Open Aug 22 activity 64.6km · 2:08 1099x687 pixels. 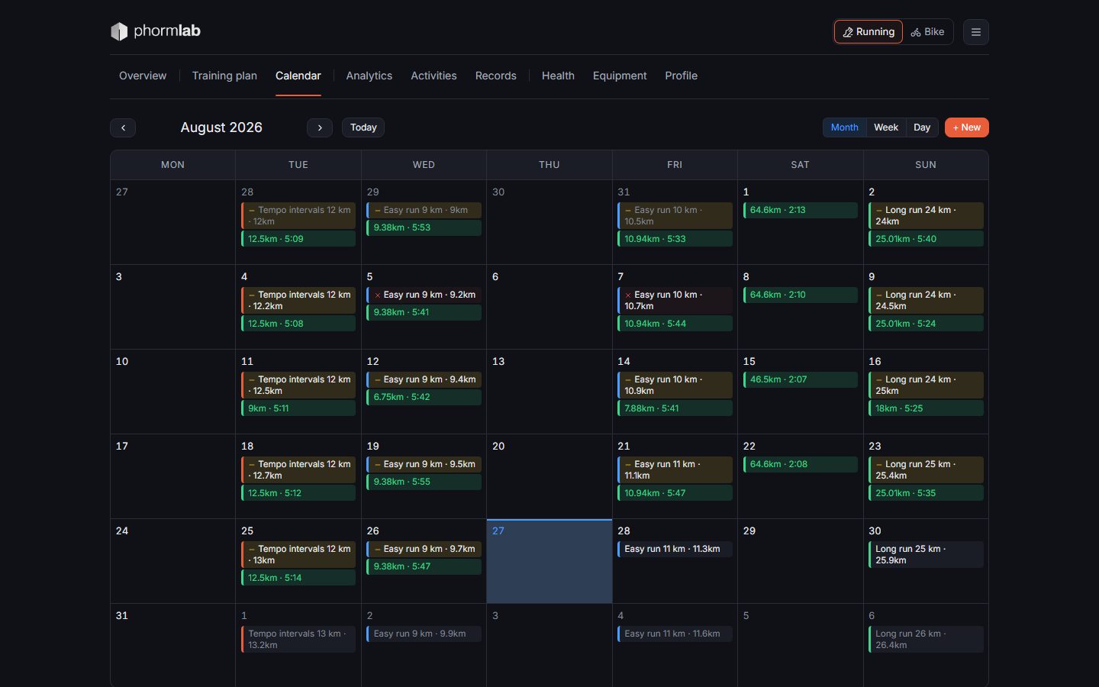[x=801, y=464]
